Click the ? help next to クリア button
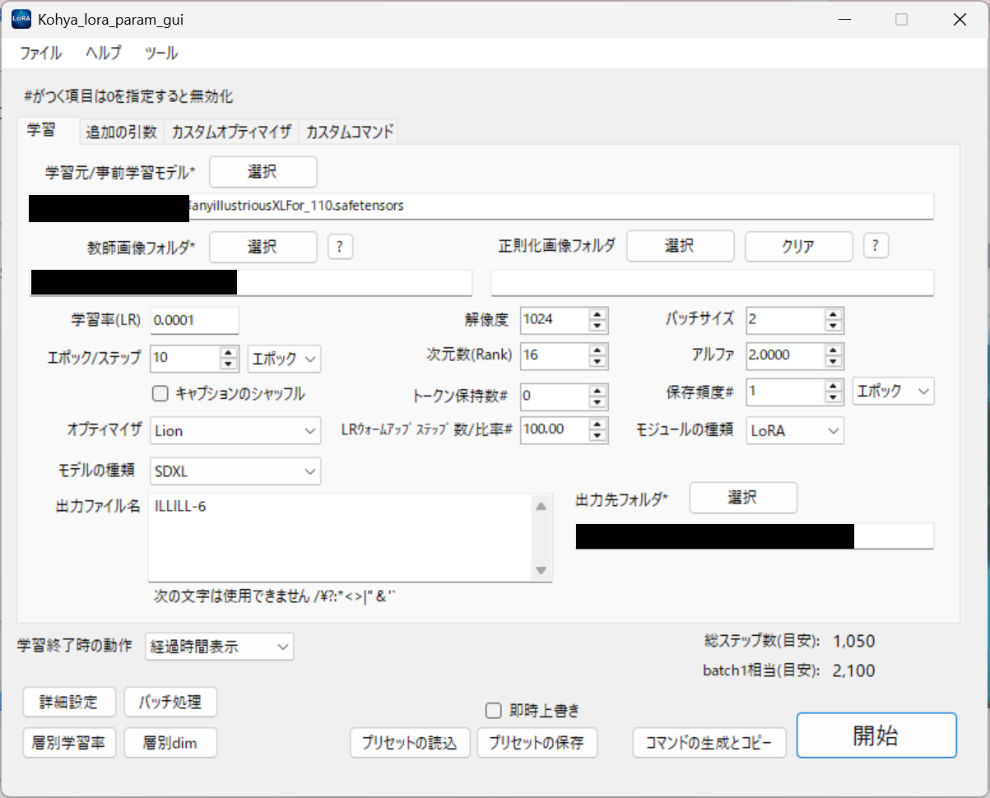This screenshot has height=798, width=990. (876, 246)
